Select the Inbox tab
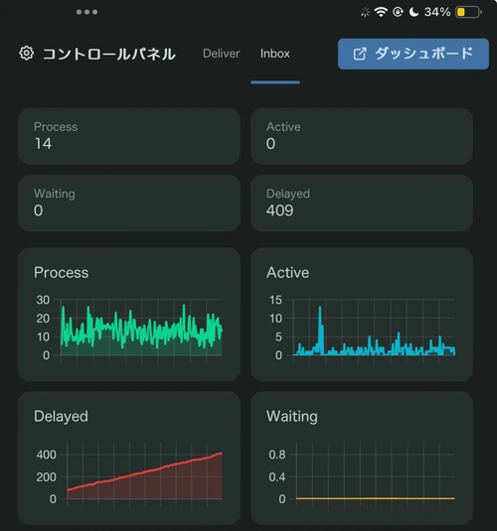This screenshot has width=497, height=531. 275,54
